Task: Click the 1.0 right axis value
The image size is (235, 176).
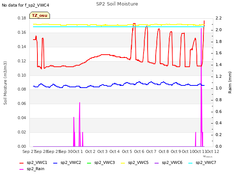Action: click(x=218, y=88)
